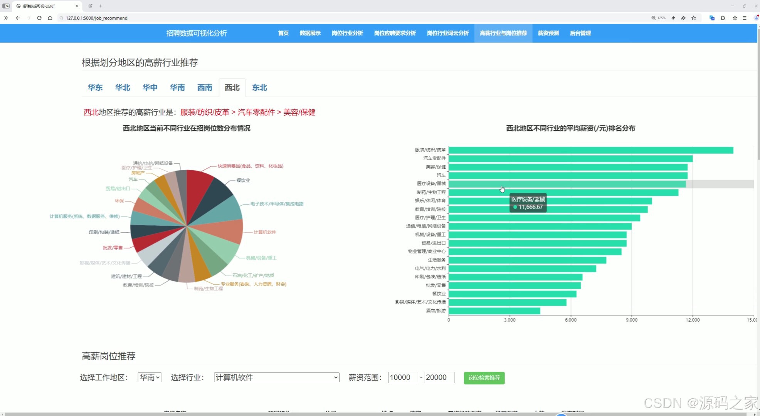Open a new browser tab
Screen dimensions: 760x416
(x=101, y=6)
